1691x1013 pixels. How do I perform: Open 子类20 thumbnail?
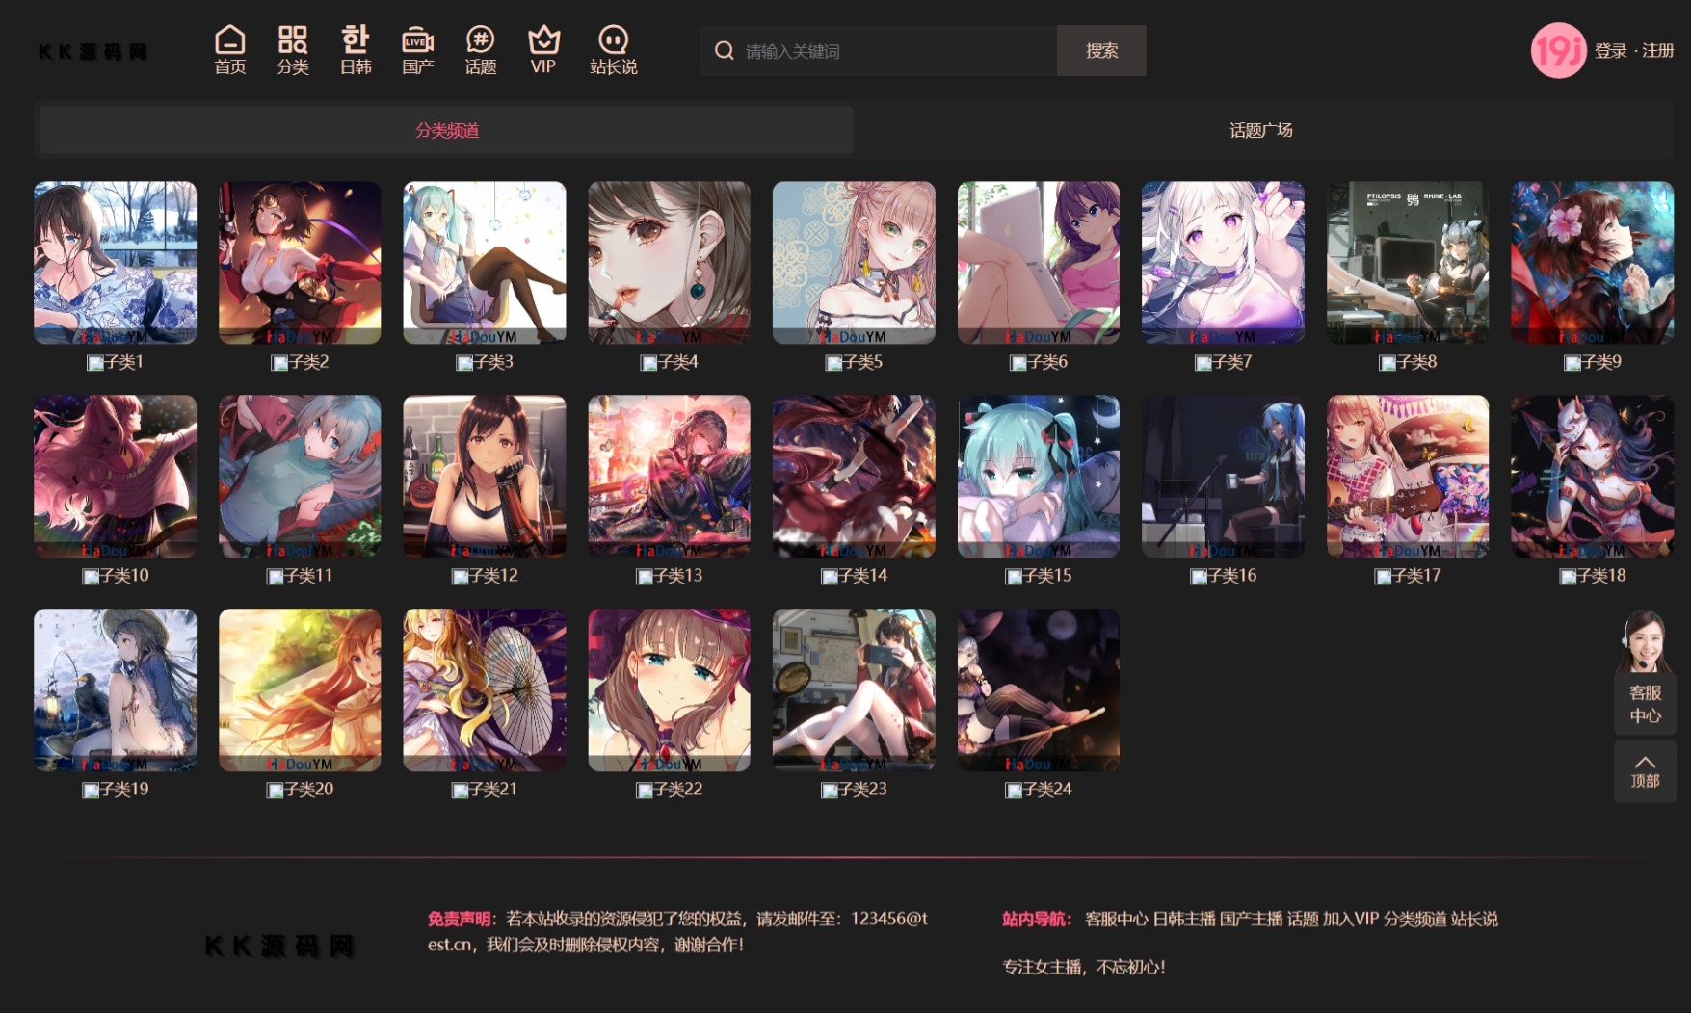click(300, 690)
